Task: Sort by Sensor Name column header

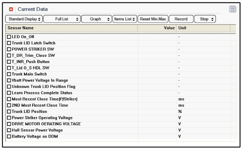Action: [72, 28]
